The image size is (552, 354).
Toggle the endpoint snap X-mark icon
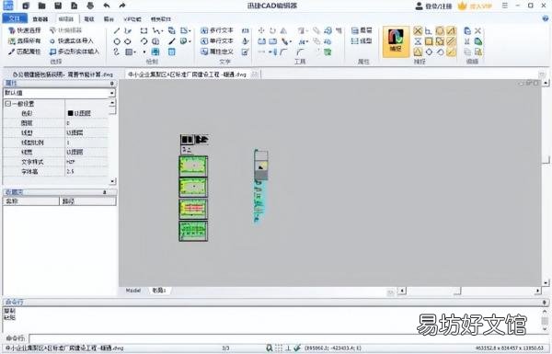click(418, 31)
